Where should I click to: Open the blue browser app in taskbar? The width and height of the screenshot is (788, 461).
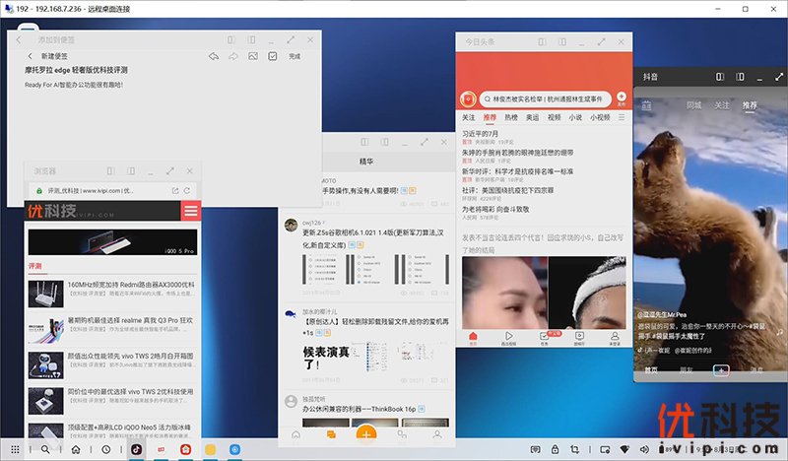(234, 449)
